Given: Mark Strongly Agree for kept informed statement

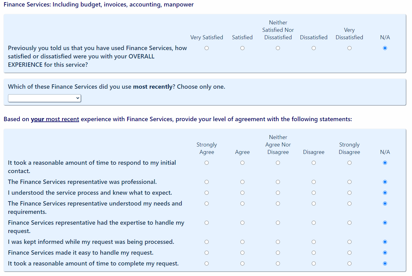Looking at the screenshot, I should 206,242.
